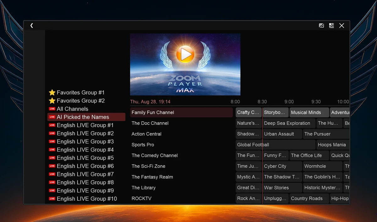
Task: Select the AI Picked the Names group
Action: click(86, 117)
